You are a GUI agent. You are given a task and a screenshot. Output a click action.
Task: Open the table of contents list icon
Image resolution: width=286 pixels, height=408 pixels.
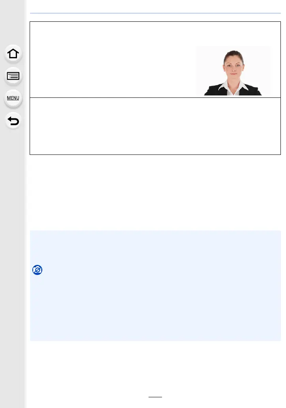click(13, 76)
